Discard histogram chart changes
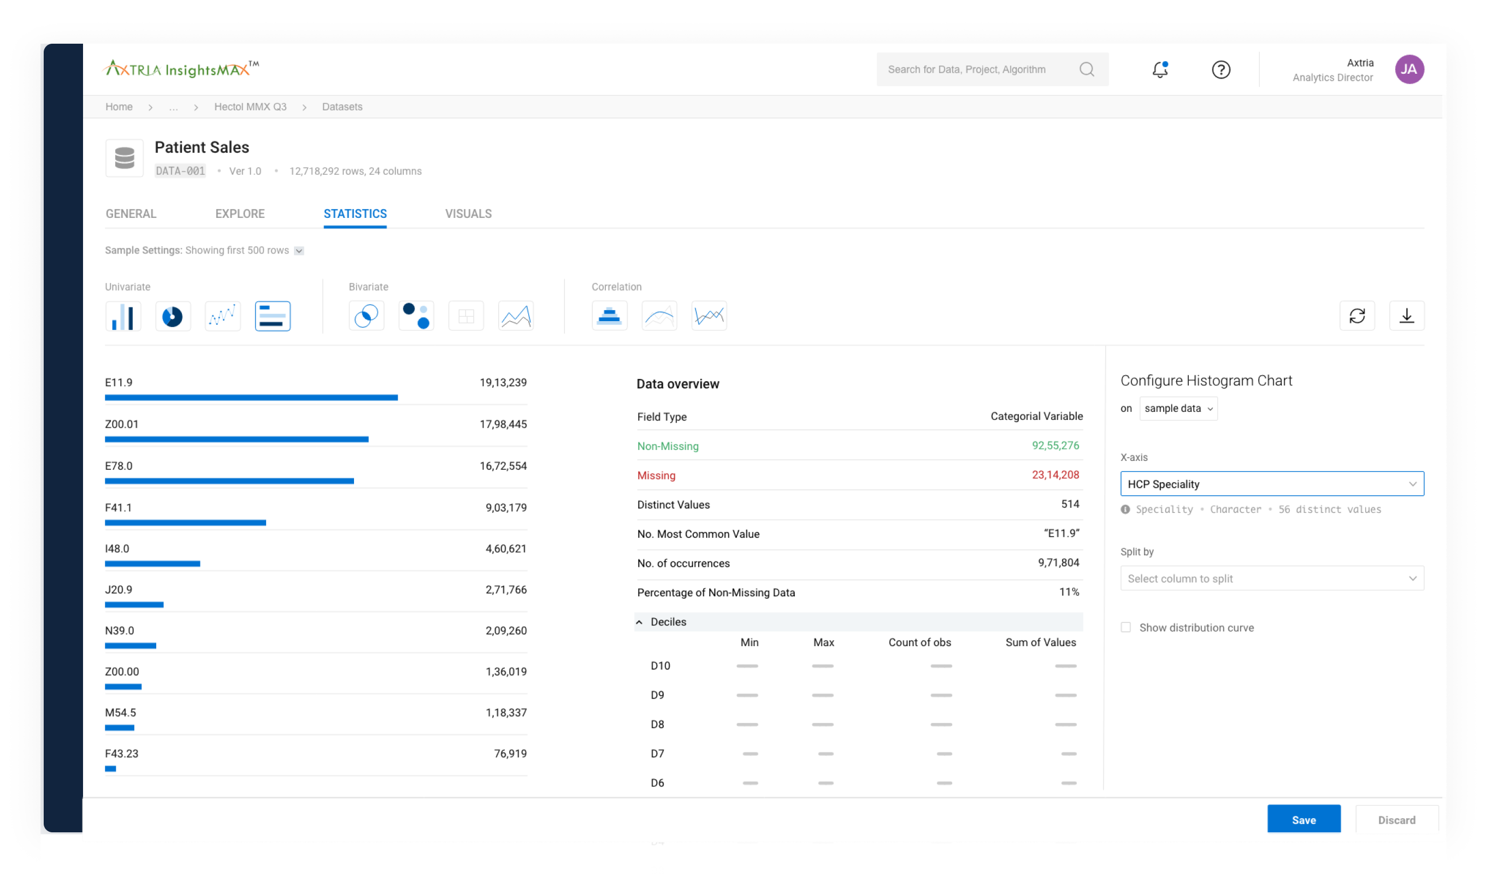 1397,819
